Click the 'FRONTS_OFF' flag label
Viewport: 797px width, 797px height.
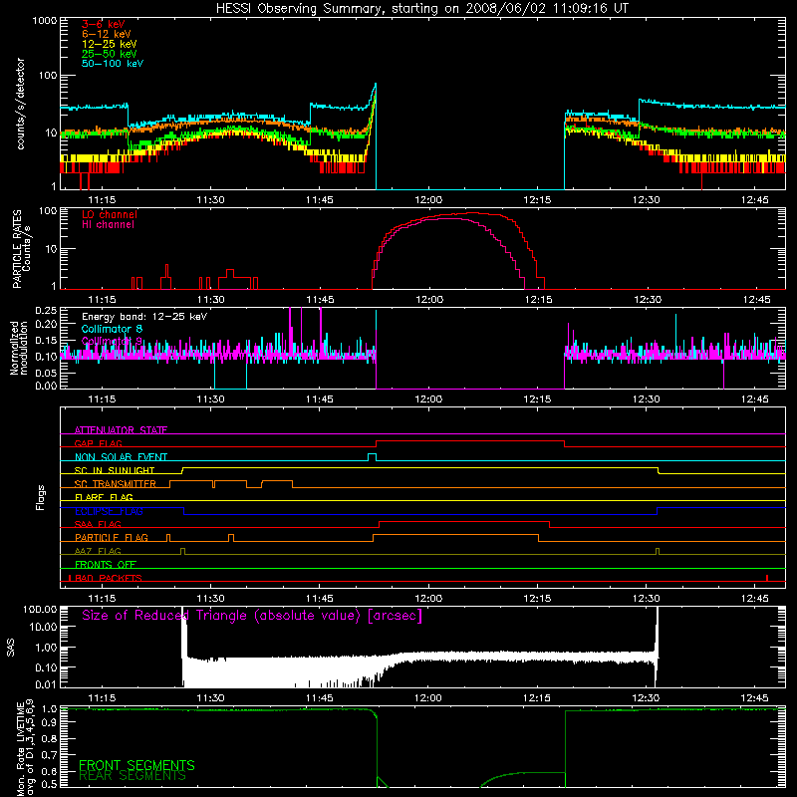coord(106,565)
